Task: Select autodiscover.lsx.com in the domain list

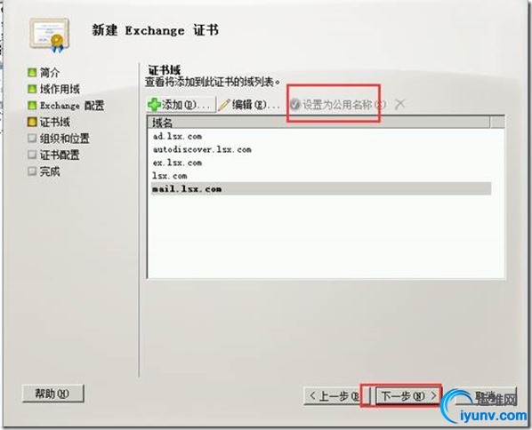Action: pos(320,150)
